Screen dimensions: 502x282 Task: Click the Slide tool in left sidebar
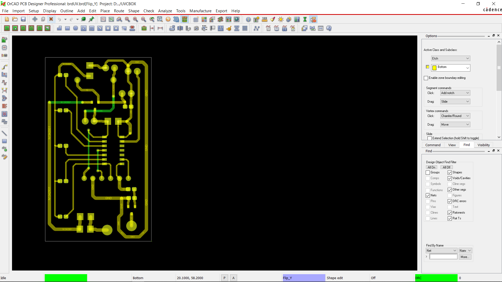[x=4, y=74]
